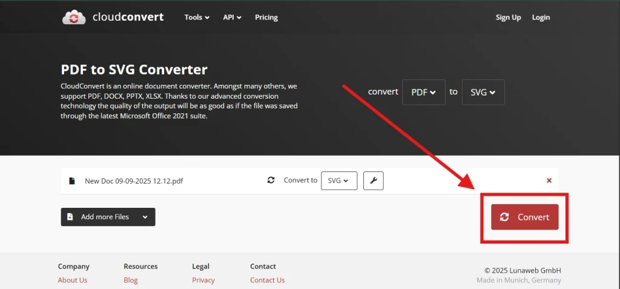The width and height of the screenshot is (620, 289).
Task: Click the refresh arrows beside Convert to
Action: pyautogui.click(x=271, y=180)
